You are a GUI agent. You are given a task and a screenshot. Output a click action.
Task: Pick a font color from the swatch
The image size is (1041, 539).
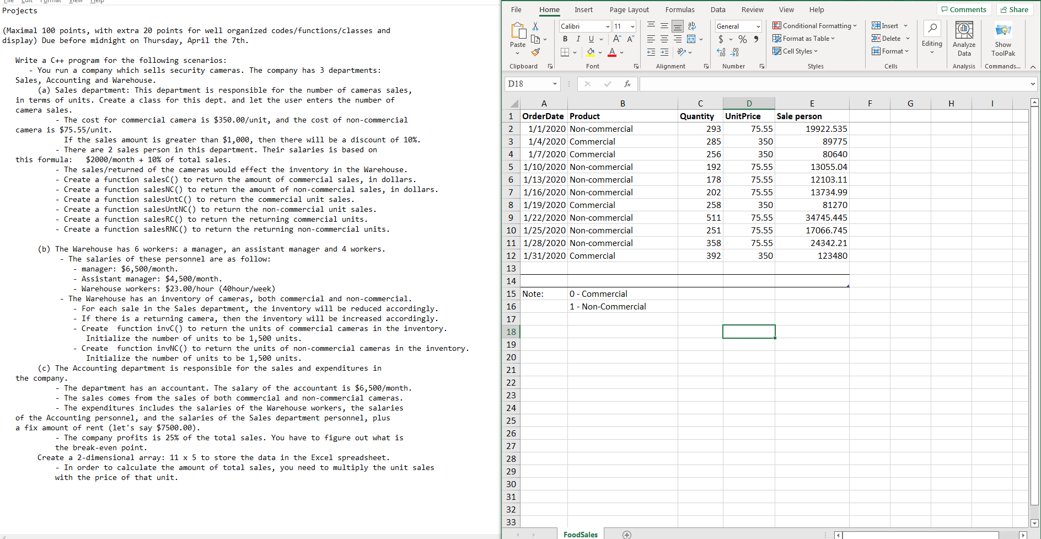click(611, 52)
